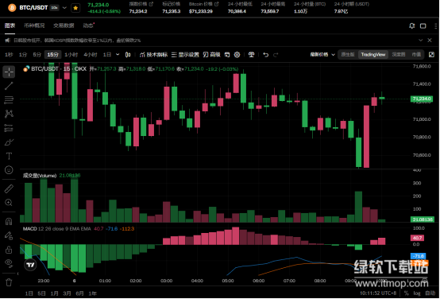Open the BTC/USDT pair selector dropdown
The width and height of the screenshot is (440, 299).
tap(64, 8)
